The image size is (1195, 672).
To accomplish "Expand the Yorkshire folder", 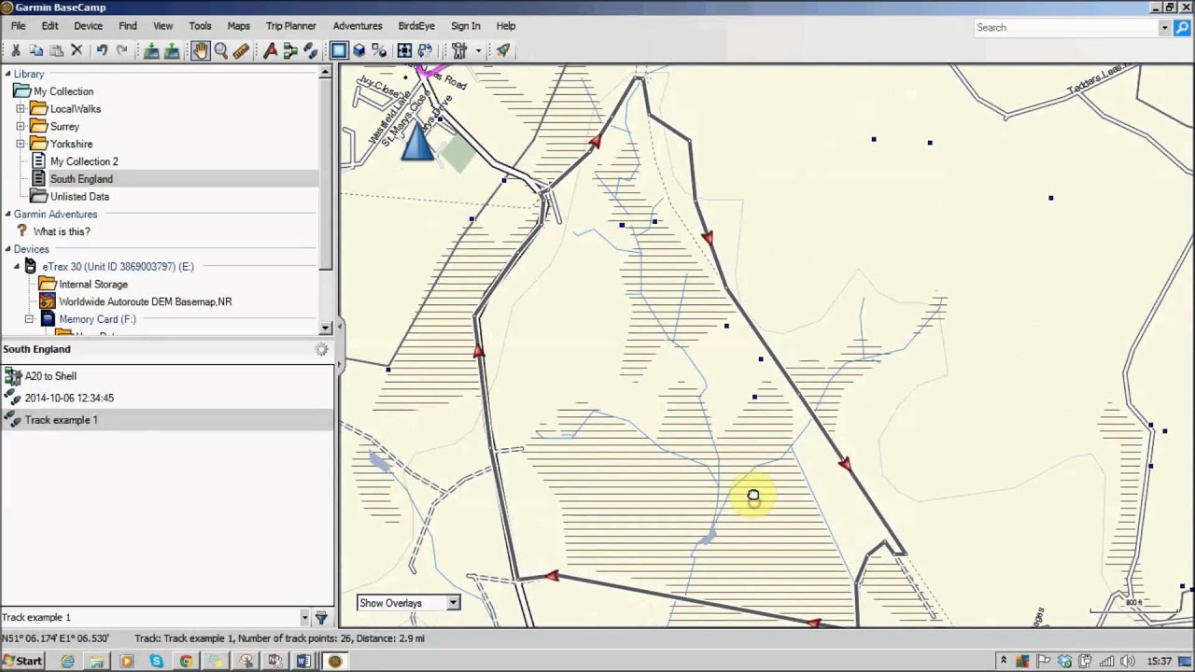I will pyautogui.click(x=21, y=145).
